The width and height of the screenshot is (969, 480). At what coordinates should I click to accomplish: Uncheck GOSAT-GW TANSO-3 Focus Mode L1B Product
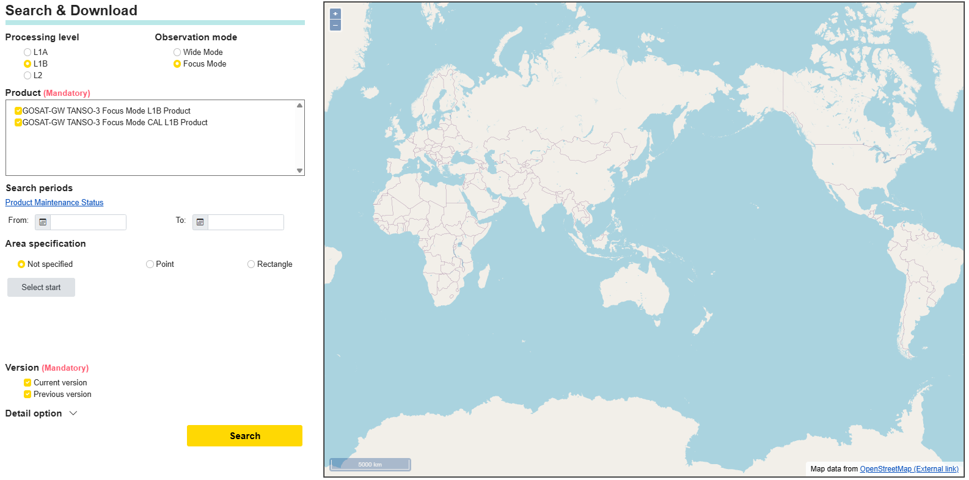(x=18, y=111)
